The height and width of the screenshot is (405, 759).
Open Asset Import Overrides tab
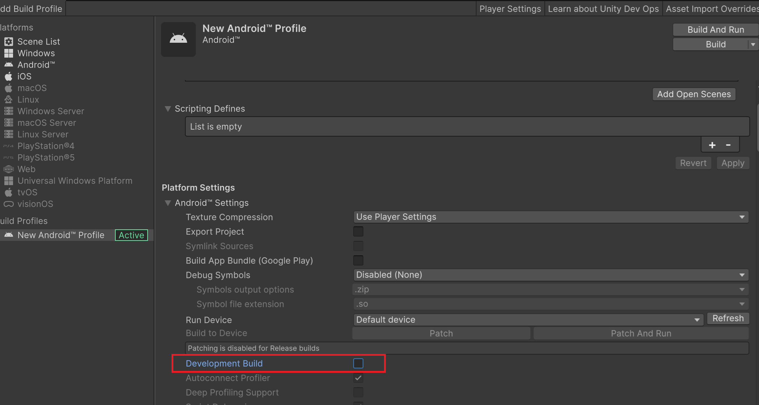coord(711,9)
